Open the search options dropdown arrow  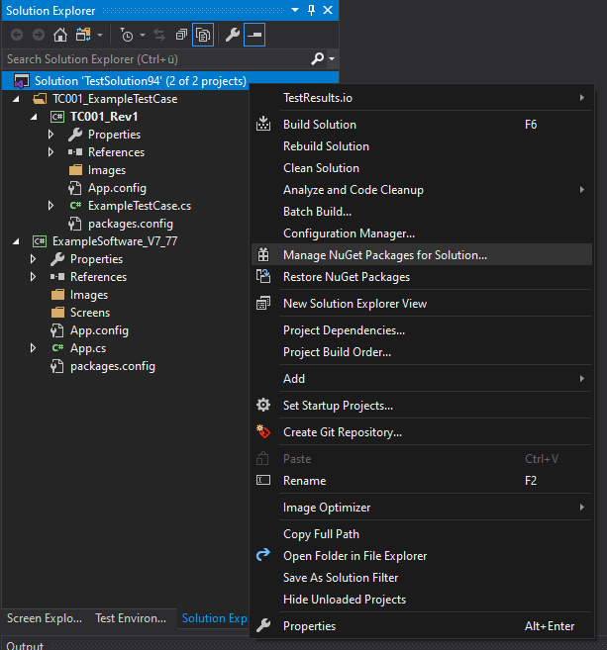tap(332, 58)
